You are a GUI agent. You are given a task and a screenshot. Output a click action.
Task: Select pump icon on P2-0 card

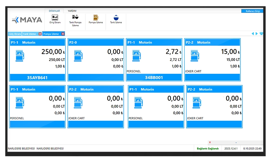point(78,56)
